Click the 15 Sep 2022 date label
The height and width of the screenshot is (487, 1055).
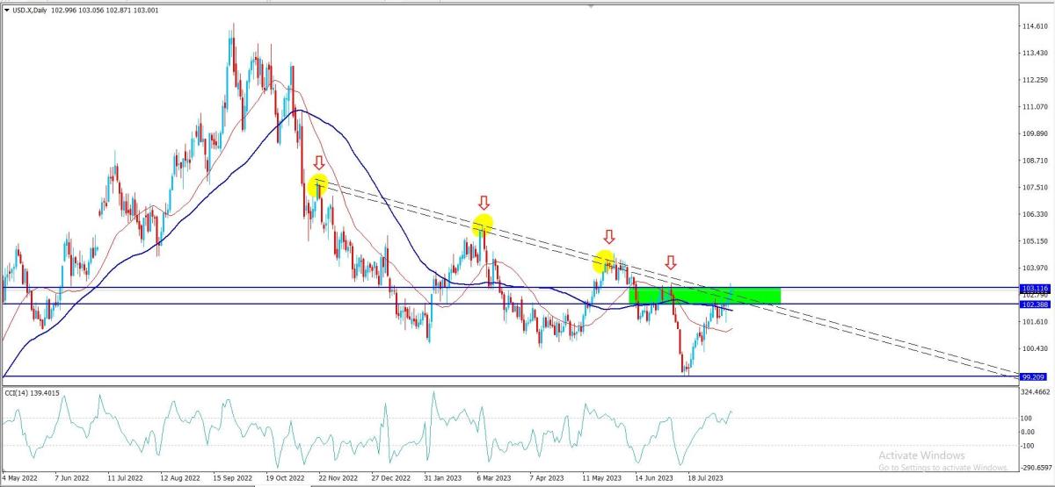click(231, 480)
